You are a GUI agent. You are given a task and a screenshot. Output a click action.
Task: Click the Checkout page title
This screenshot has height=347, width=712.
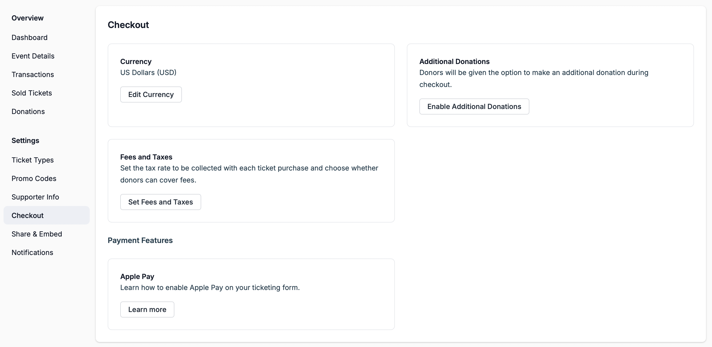128,25
